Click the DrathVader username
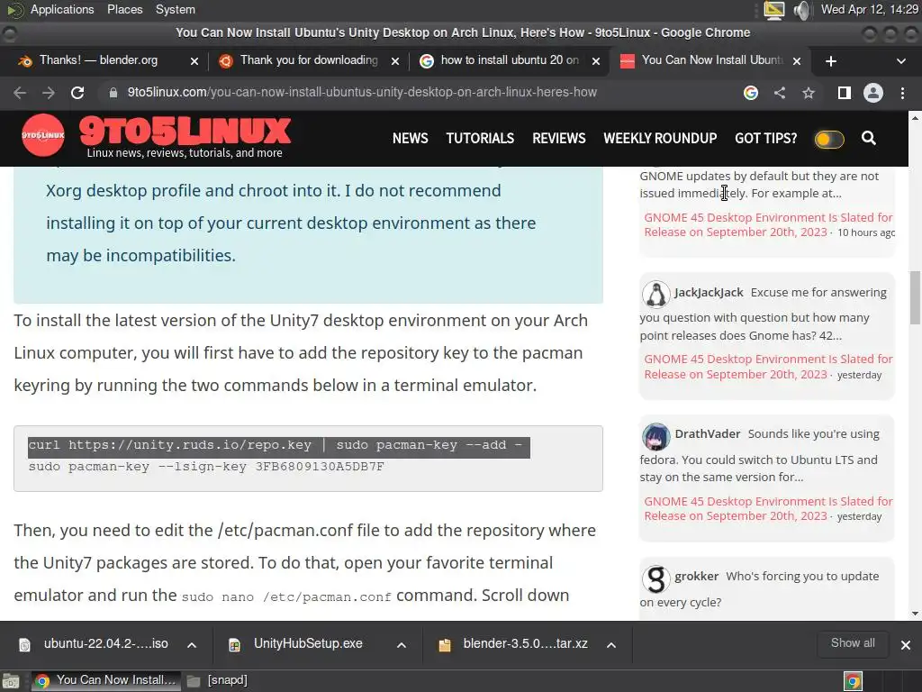Viewport: 922px width, 692px height. click(x=708, y=434)
